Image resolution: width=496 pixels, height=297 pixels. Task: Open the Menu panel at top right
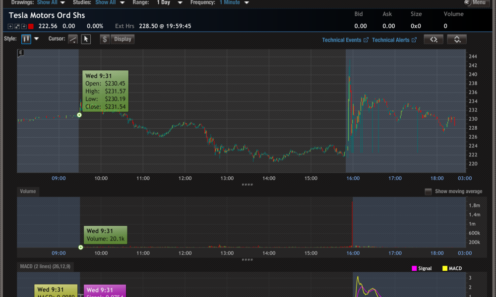point(475,2)
